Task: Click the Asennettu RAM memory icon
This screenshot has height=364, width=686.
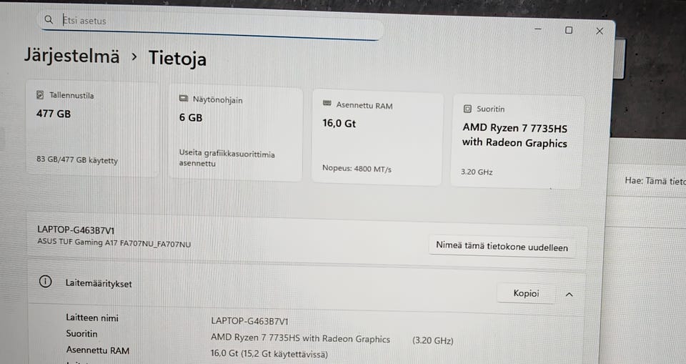Action: 327,104
